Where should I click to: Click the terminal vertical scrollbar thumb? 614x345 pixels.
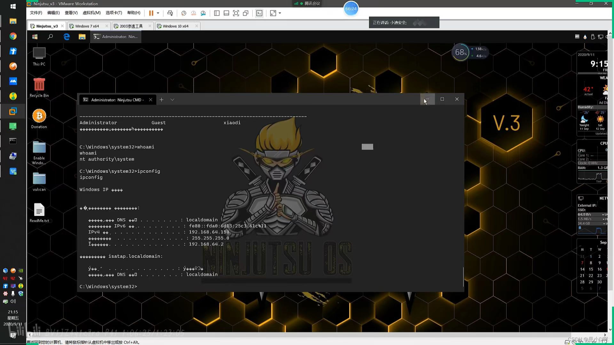click(463, 277)
